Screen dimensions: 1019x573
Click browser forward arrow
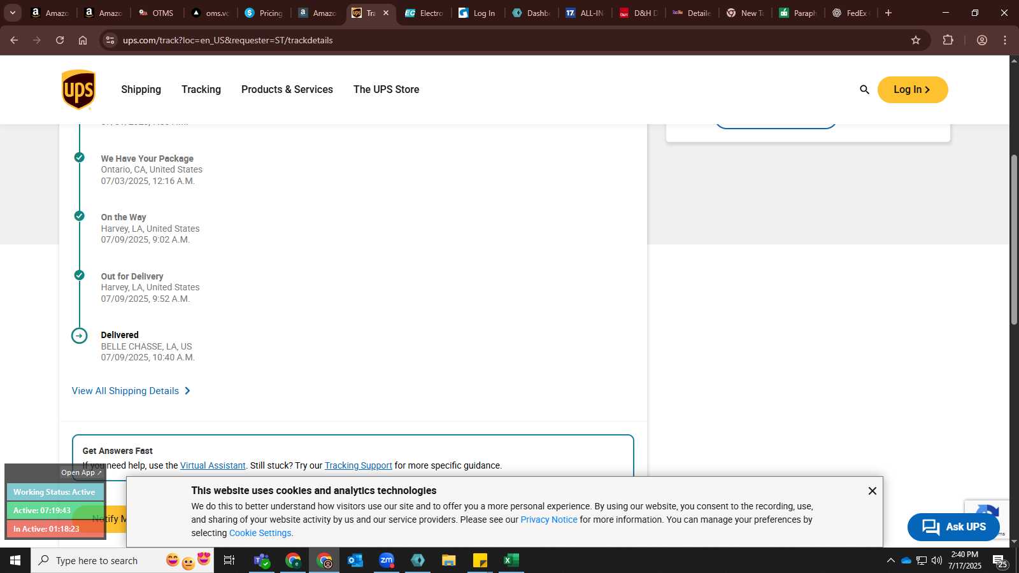pyautogui.click(x=37, y=40)
